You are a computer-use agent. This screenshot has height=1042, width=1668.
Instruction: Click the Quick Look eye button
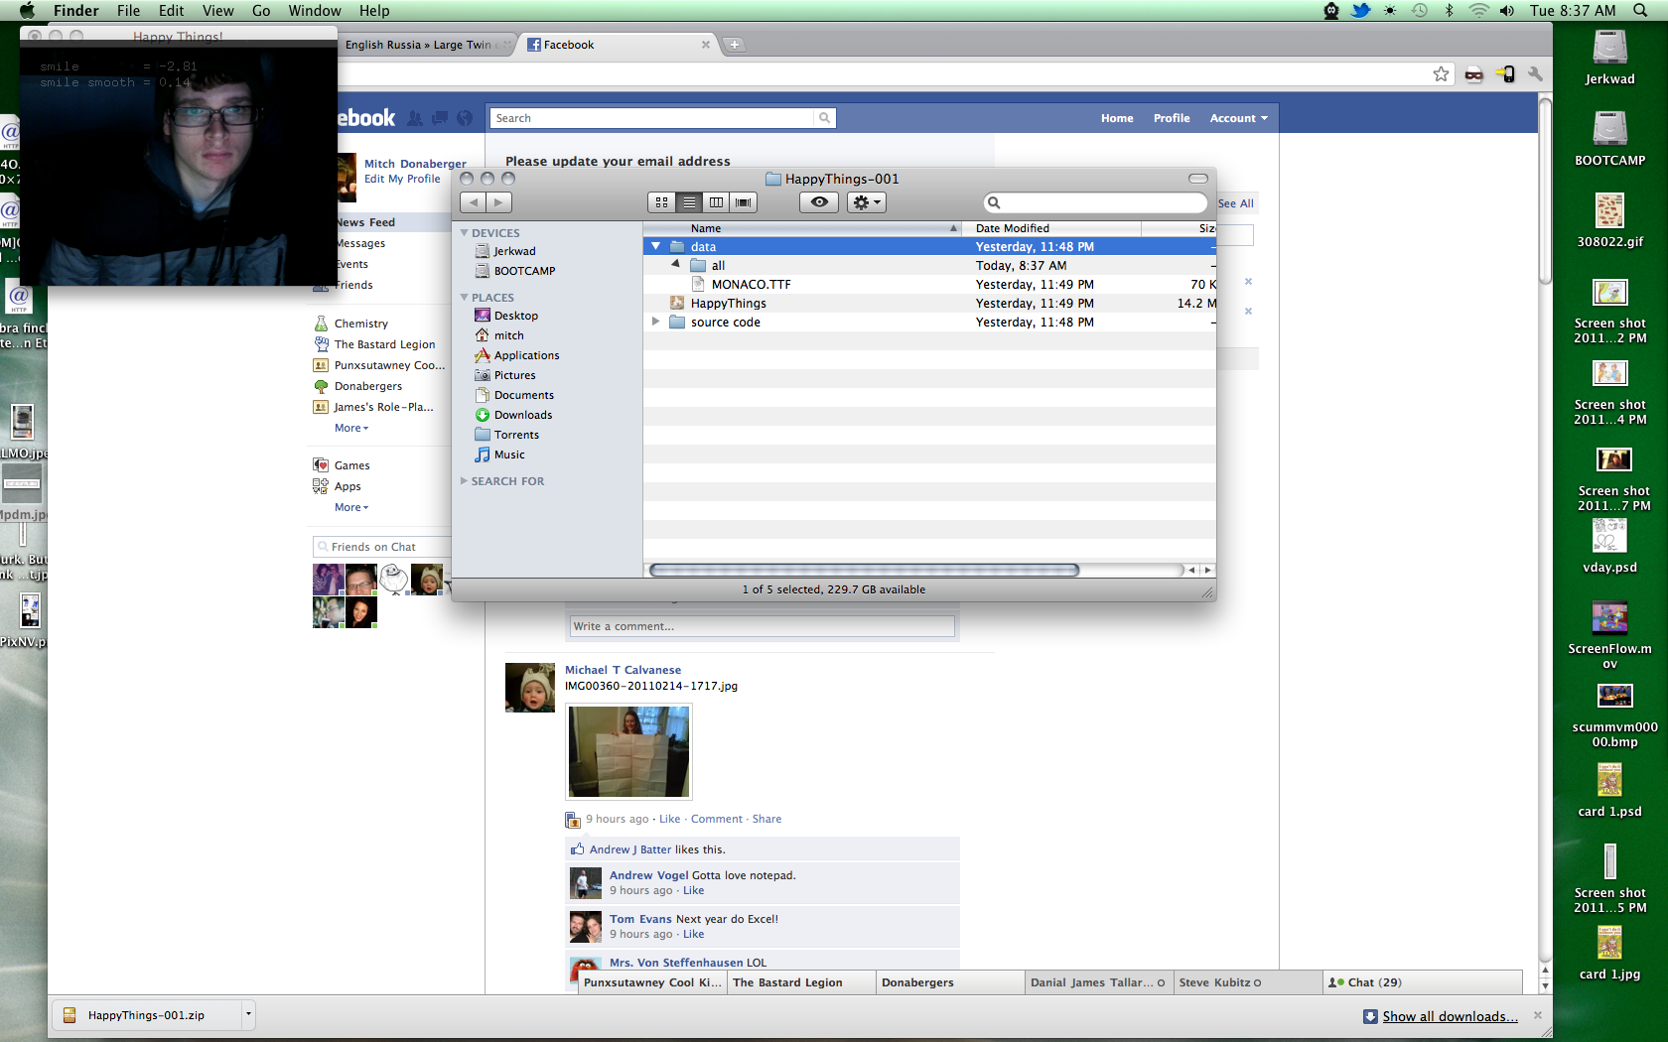(819, 202)
